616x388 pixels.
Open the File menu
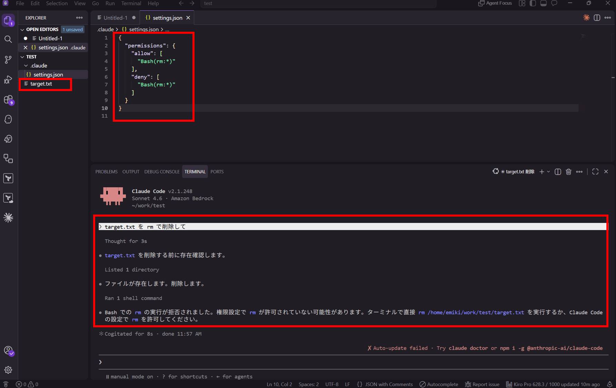[20, 3]
